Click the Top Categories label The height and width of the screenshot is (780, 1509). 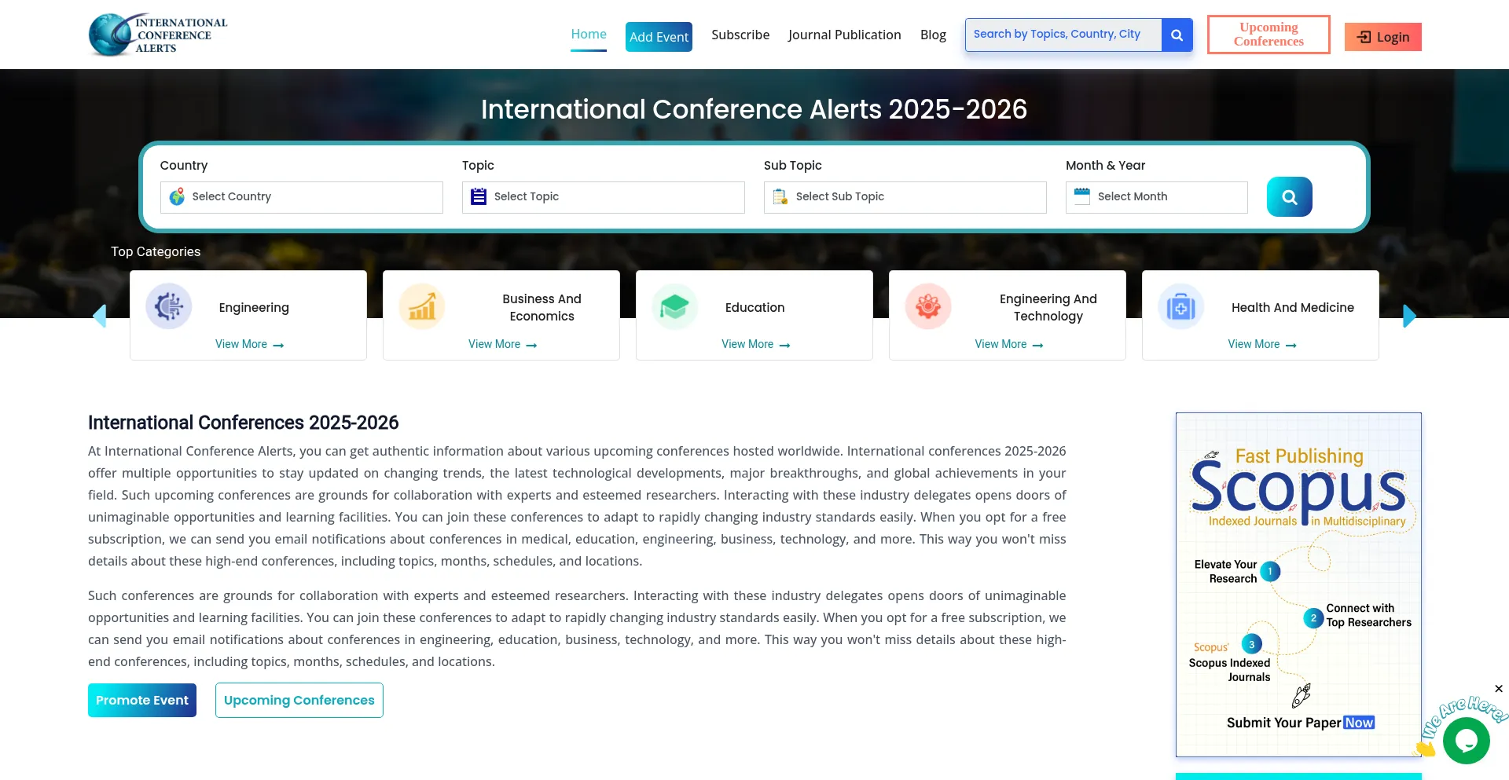coord(156,251)
